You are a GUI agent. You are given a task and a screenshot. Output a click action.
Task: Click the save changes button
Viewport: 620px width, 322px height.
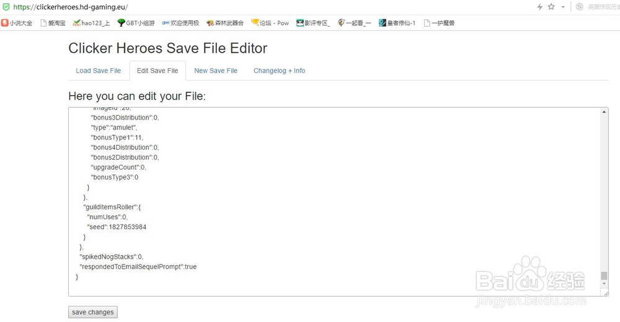(93, 312)
